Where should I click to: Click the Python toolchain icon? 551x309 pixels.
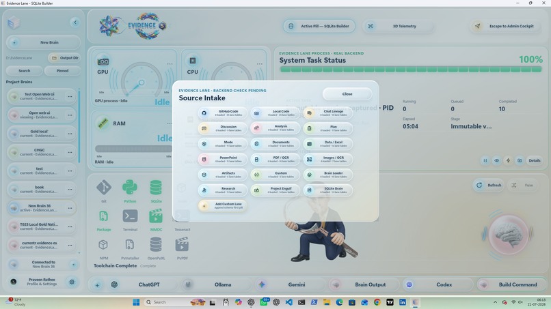(130, 188)
